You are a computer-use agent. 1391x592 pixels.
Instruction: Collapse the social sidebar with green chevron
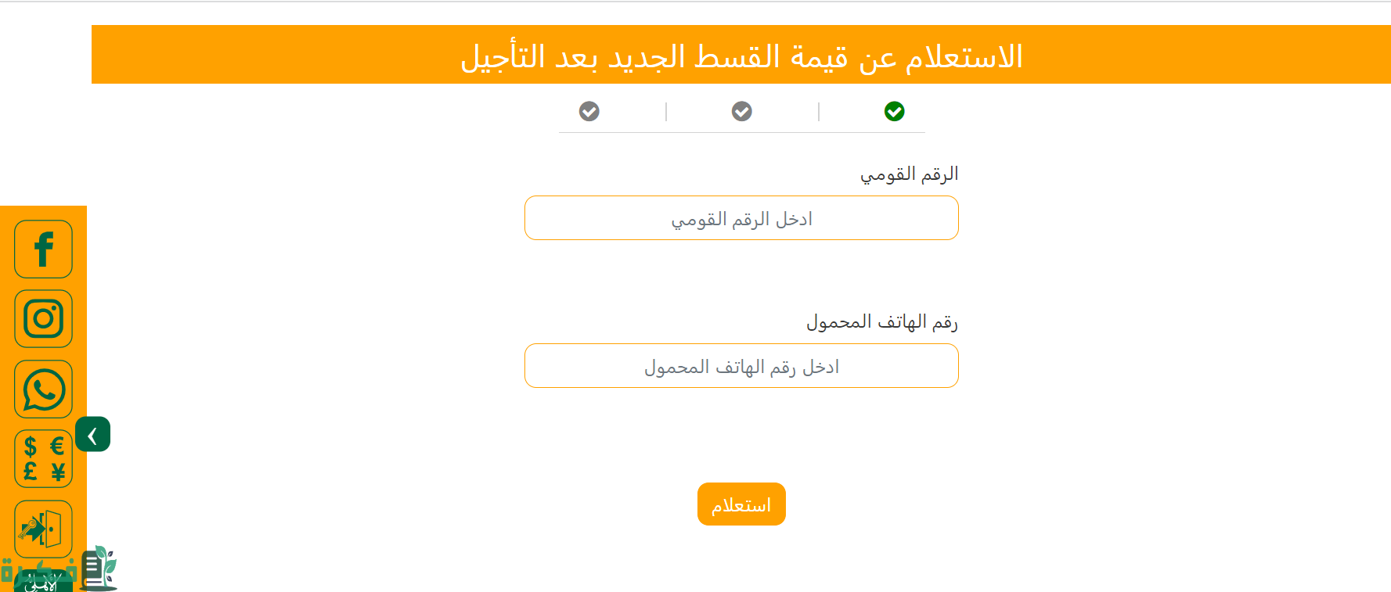pyautogui.click(x=93, y=435)
